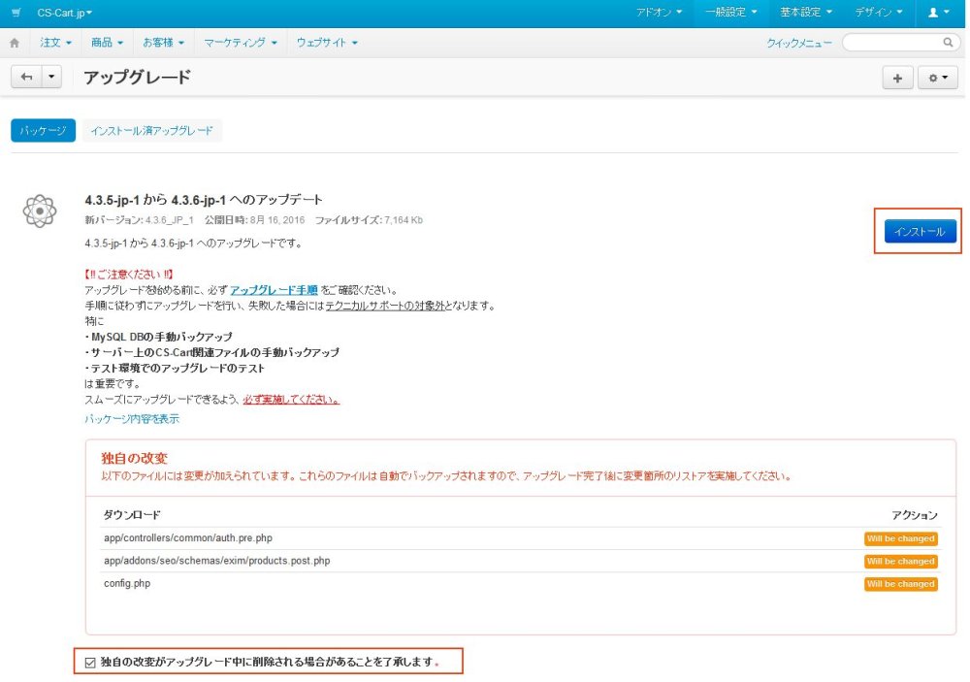Focus the top search field
The width and height of the screenshot is (970, 682).
(900, 42)
